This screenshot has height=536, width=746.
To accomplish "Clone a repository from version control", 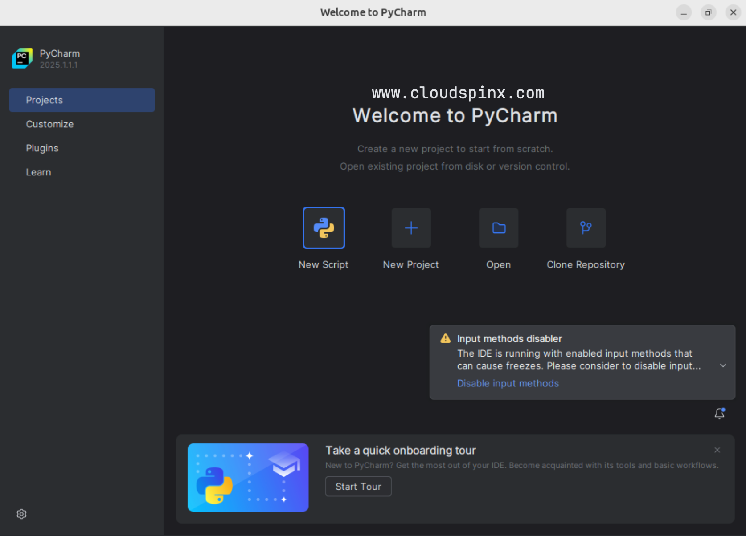I will coord(585,228).
